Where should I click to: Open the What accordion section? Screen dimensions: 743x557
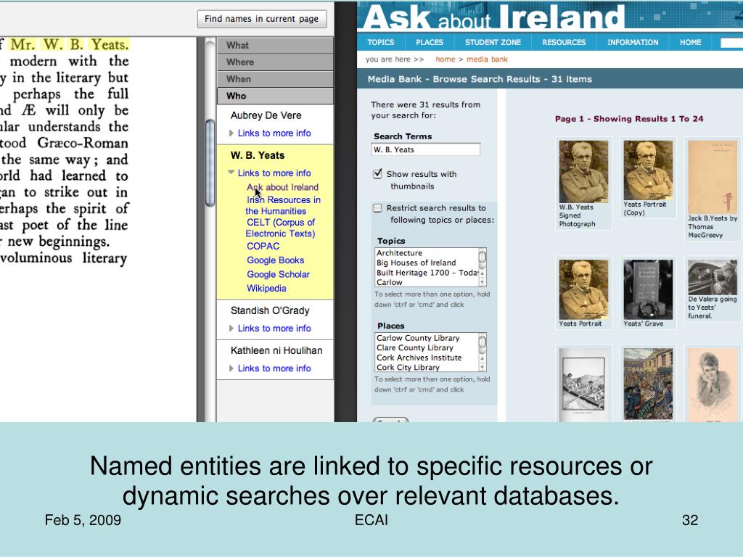coord(275,46)
